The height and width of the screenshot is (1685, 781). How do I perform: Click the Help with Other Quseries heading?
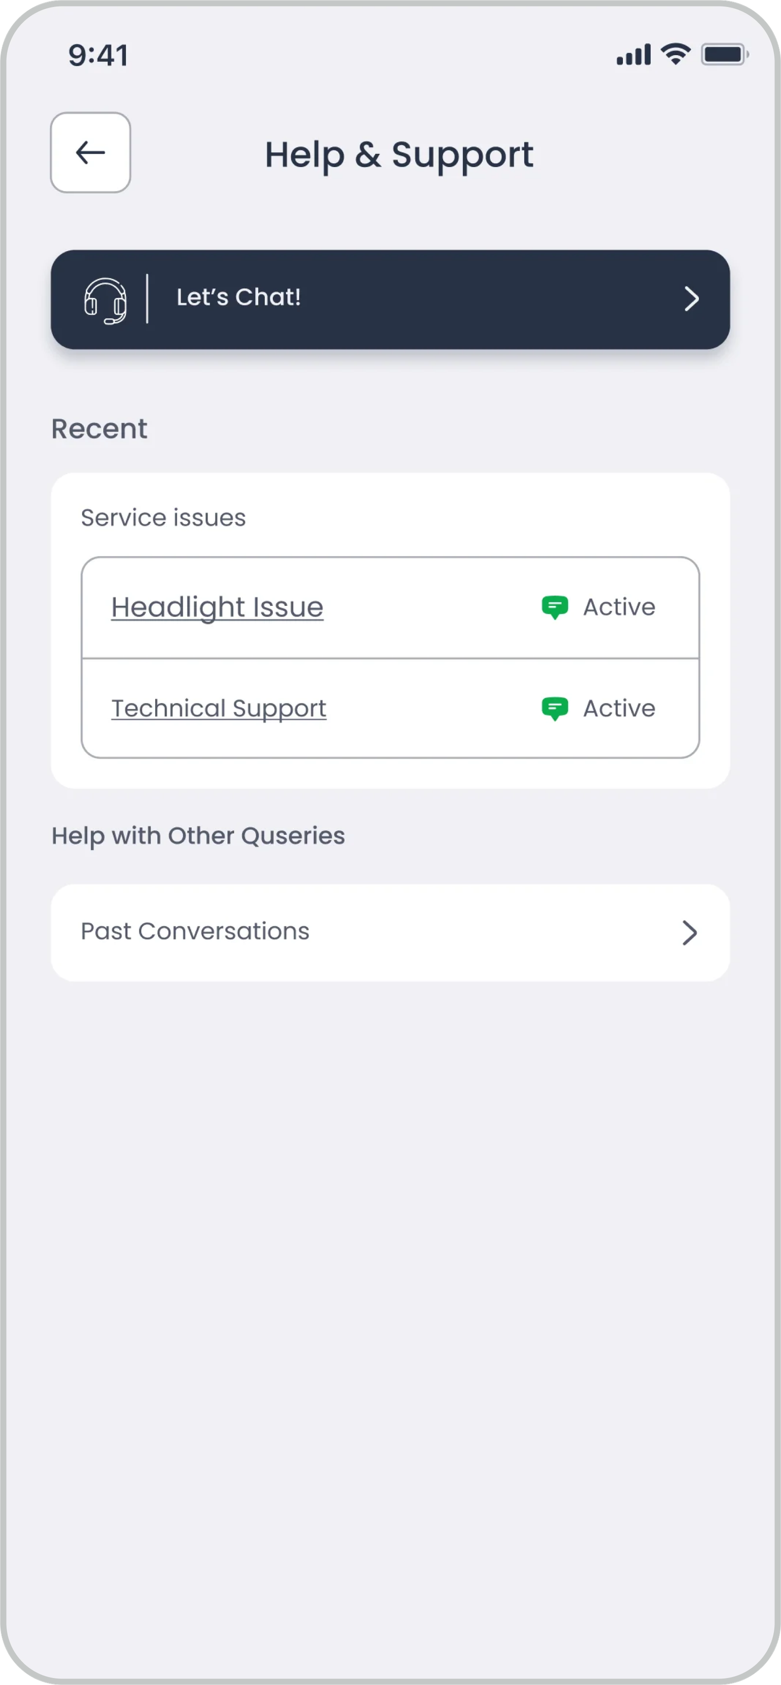click(198, 836)
